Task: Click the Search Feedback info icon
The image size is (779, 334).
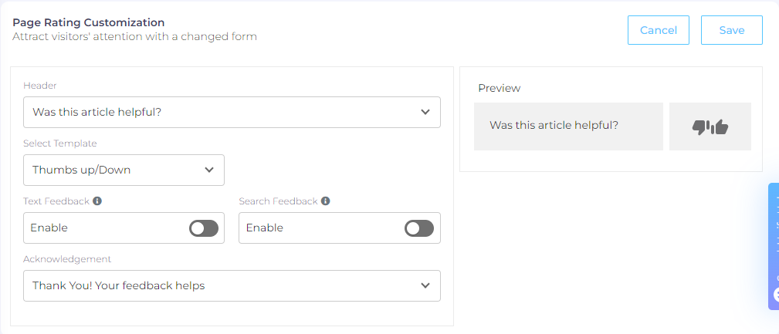Action: [x=326, y=201]
